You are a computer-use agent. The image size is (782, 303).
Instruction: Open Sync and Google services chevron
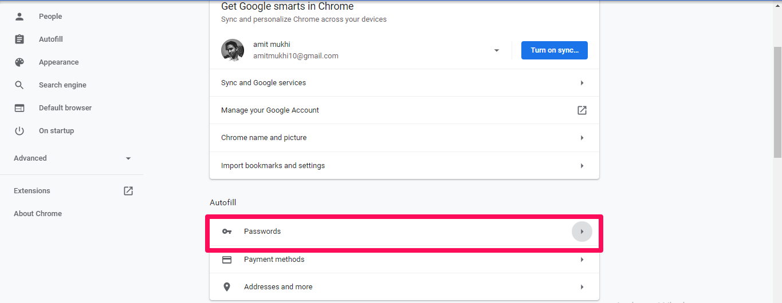click(582, 83)
